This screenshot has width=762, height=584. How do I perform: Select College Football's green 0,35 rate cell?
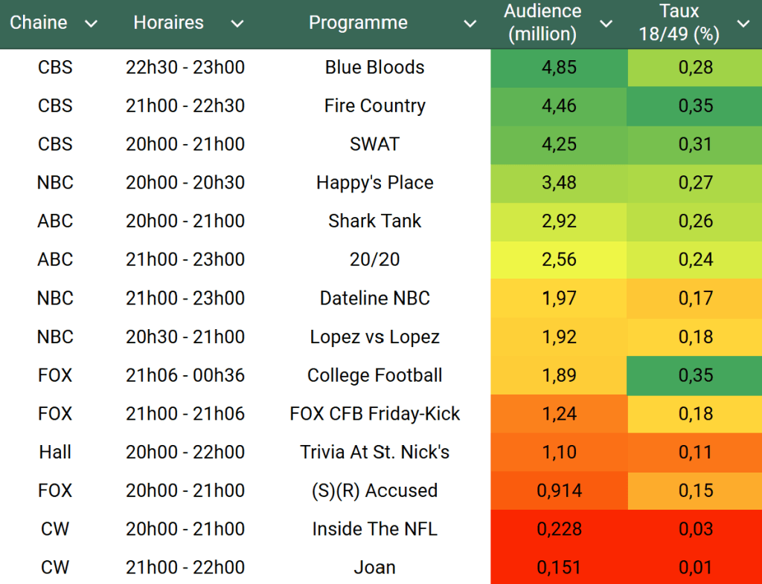pos(695,375)
